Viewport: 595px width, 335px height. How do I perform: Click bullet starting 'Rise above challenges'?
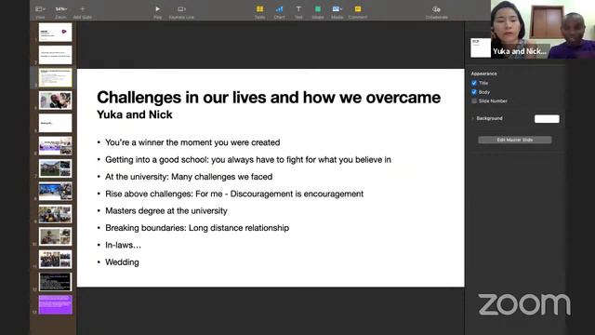(x=234, y=194)
